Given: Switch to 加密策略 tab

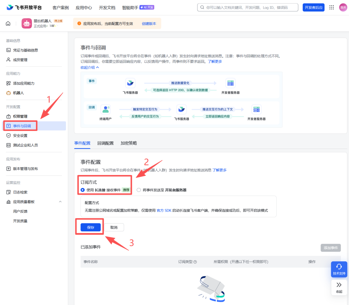Looking at the screenshot, I should pyautogui.click(x=129, y=143).
